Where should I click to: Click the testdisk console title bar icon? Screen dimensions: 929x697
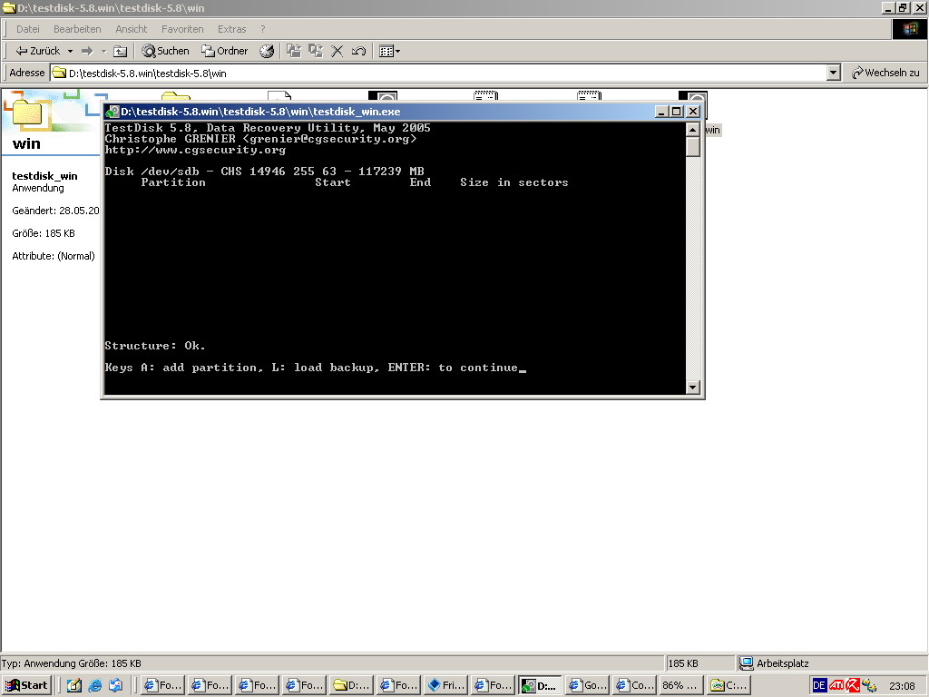[x=112, y=112]
